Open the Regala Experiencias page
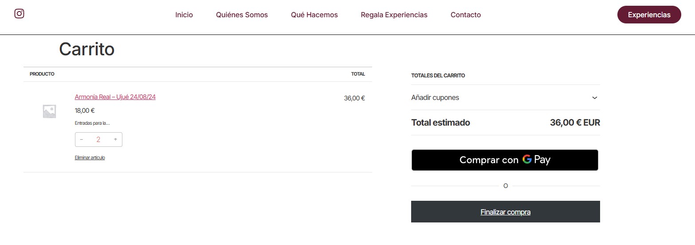Viewport: 695px width, 245px height. click(394, 15)
